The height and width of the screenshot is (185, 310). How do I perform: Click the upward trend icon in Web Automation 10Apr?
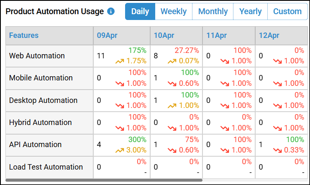point(173,61)
